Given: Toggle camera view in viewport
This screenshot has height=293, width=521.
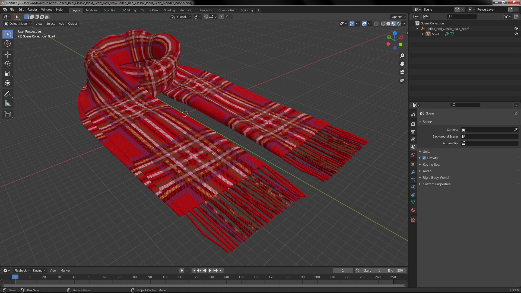Looking at the screenshot, I should 402,72.
